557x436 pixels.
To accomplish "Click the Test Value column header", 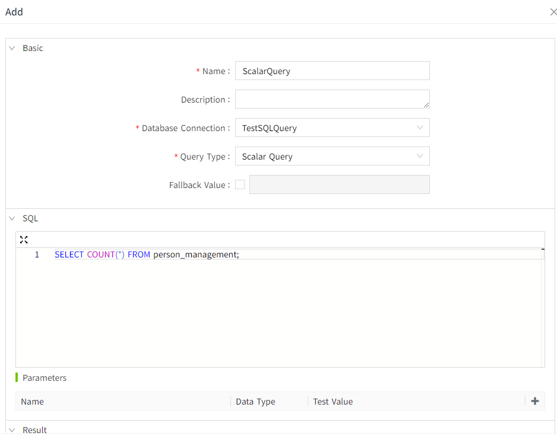I will point(333,402).
